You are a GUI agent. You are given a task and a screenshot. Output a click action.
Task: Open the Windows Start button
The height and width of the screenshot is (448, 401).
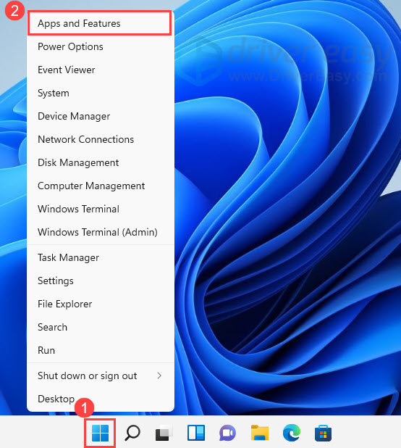(100, 433)
